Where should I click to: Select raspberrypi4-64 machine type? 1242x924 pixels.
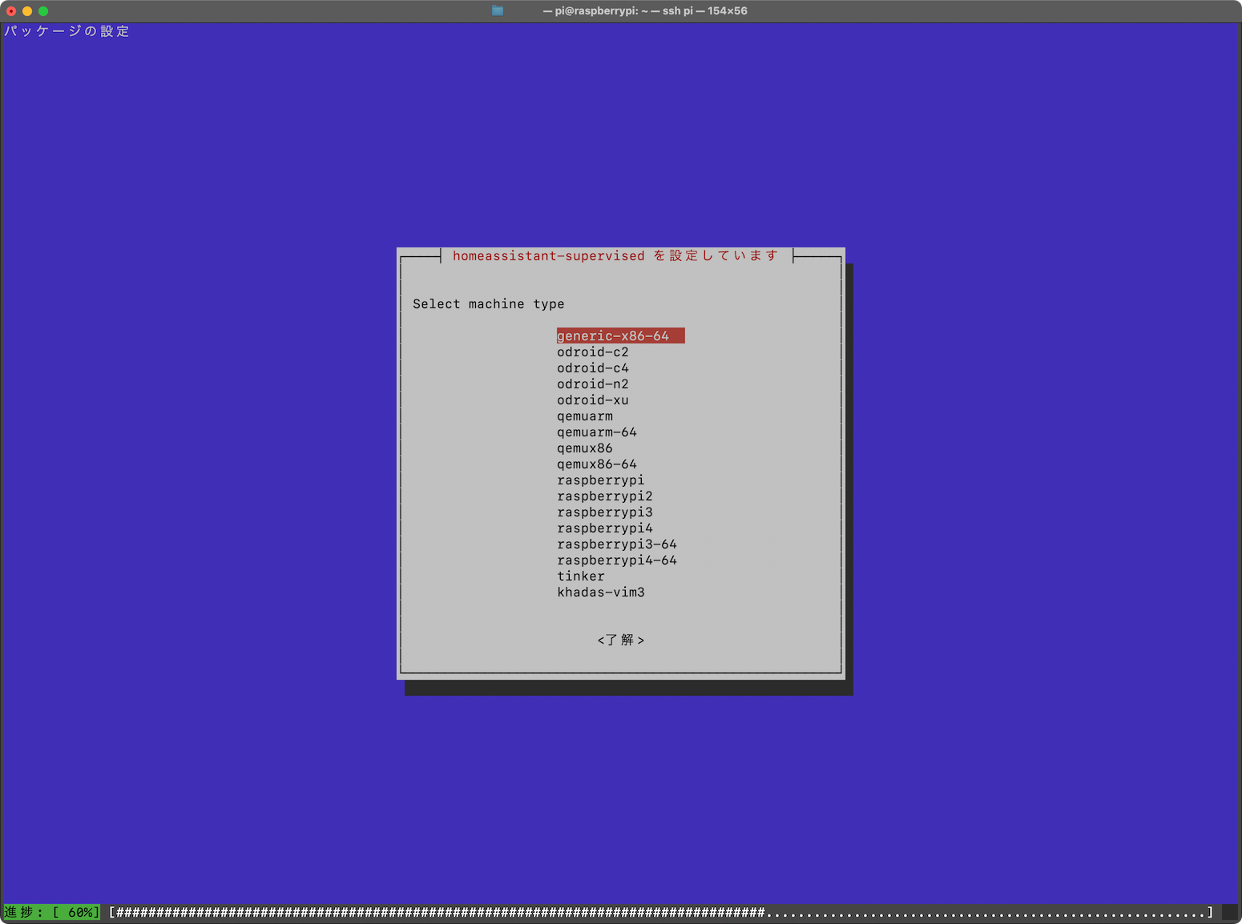(617, 560)
